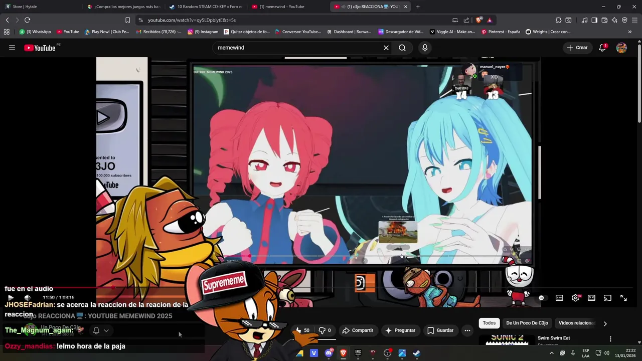642x361 pixels.
Task: Open the WhatsApp bookmark
Action: 35,32
